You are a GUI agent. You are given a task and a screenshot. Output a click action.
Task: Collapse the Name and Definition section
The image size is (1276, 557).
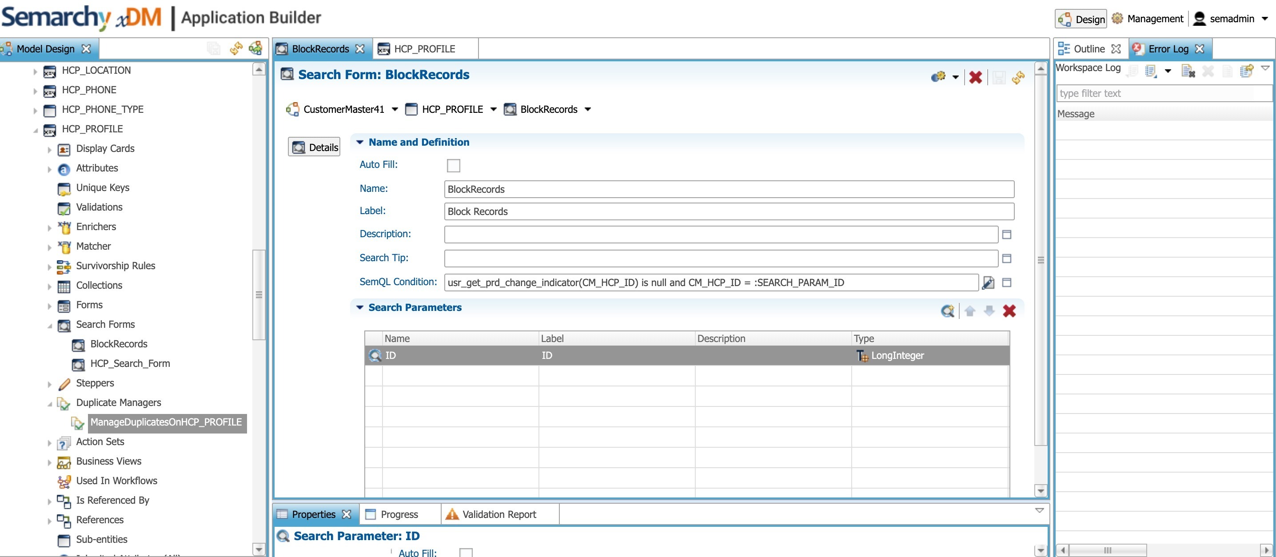click(360, 143)
